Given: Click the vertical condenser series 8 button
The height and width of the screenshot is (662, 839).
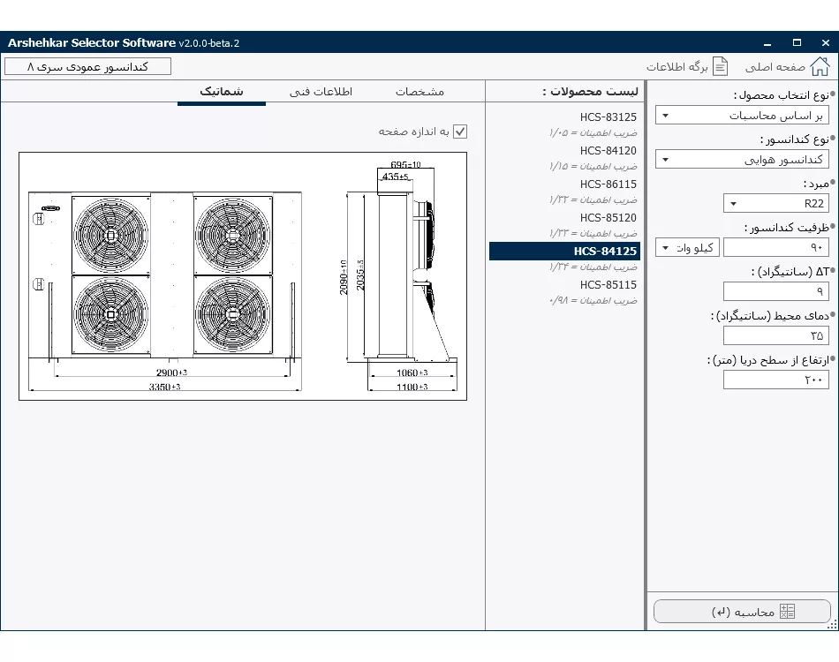Looking at the screenshot, I should [87, 66].
